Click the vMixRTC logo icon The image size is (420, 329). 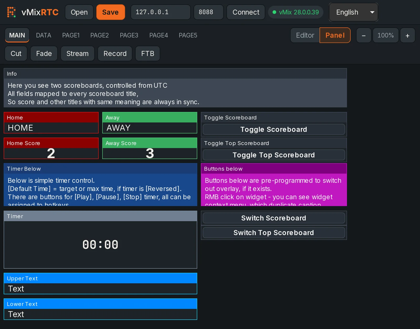11,12
